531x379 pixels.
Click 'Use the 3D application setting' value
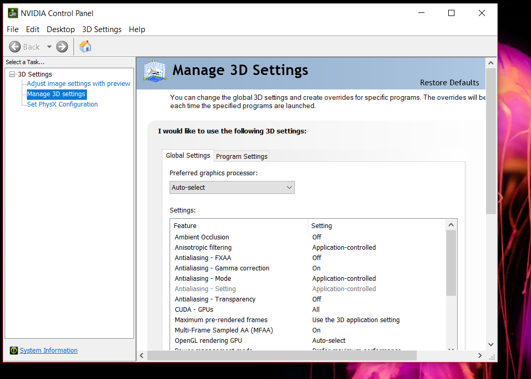coord(356,320)
